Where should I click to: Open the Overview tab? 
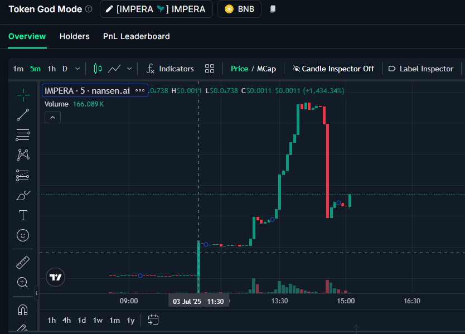27,36
